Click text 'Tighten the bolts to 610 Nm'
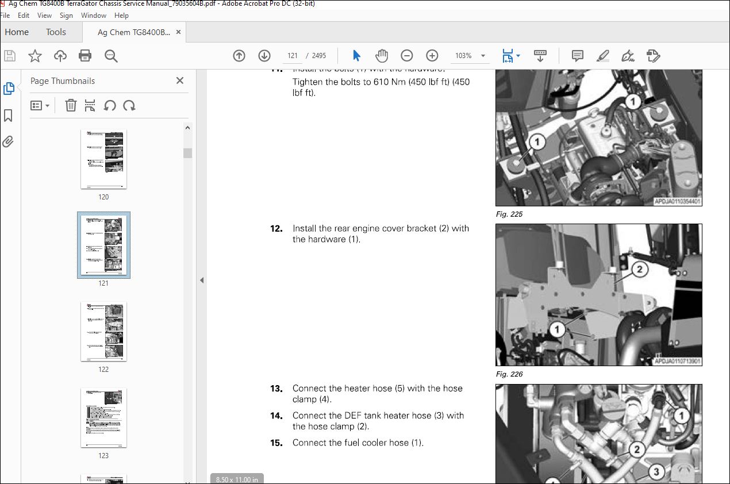Image resolution: width=730 pixels, height=484 pixels. pos(349,82)
